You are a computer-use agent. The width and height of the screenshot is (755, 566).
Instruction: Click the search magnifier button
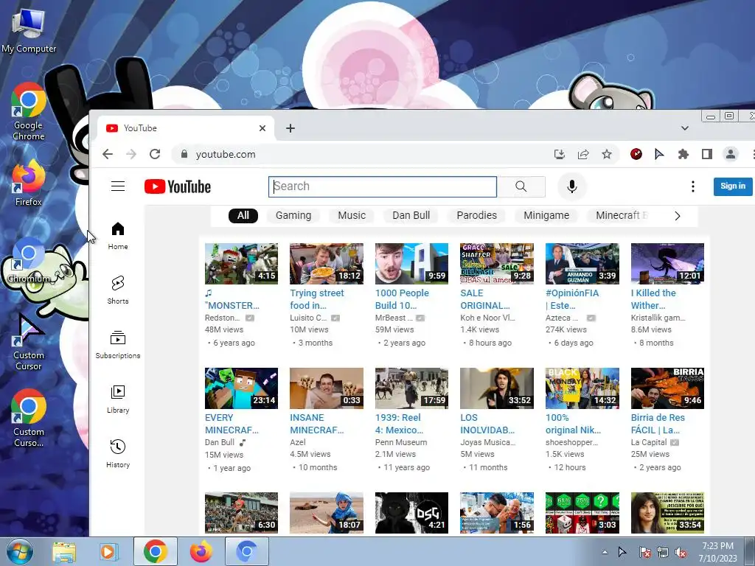(x=521, y=186)
